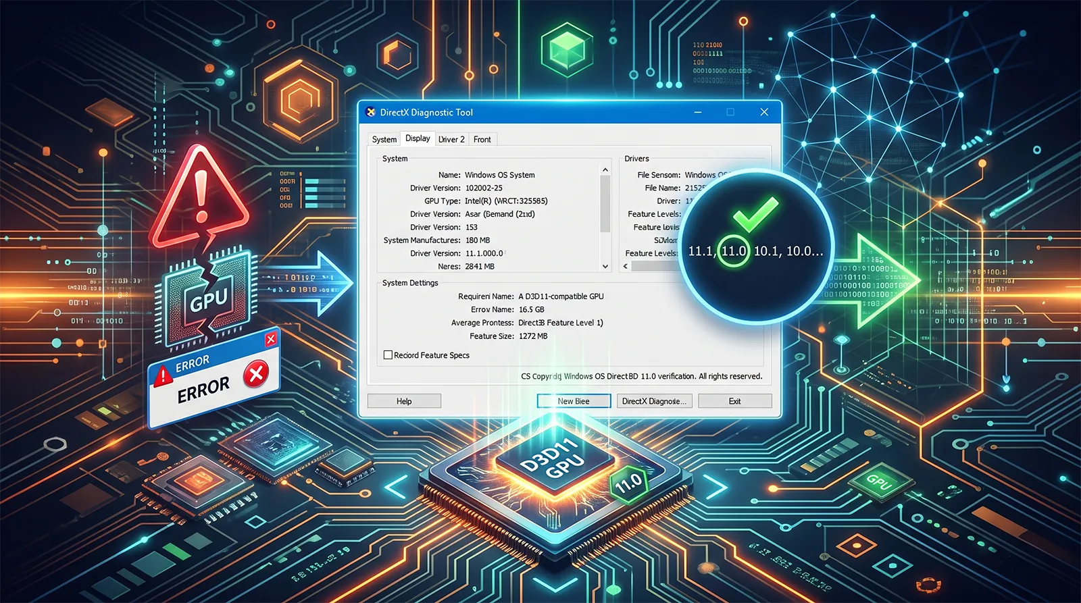Open DirectX Diagnose... button
This screenshot has height=603, width=1081.
click(x=654, y=401)
